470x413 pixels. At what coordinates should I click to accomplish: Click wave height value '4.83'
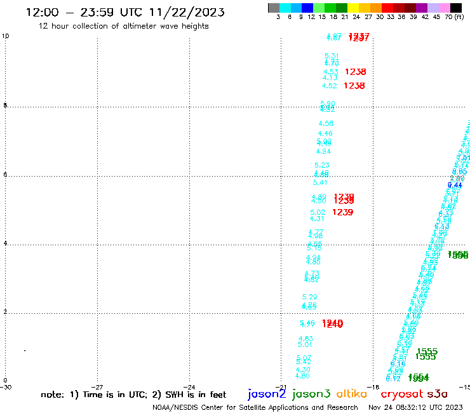pos(305,339)
